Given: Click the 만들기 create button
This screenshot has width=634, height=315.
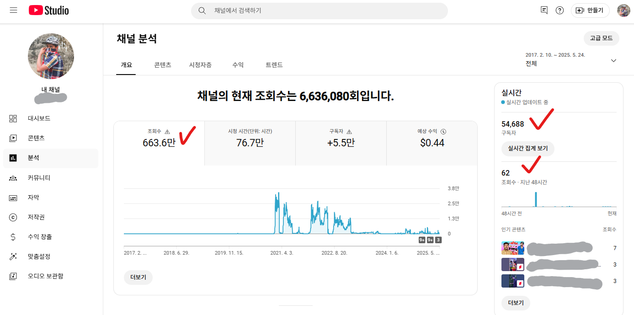Looking at the screenshot, I should tap(590, 11).
